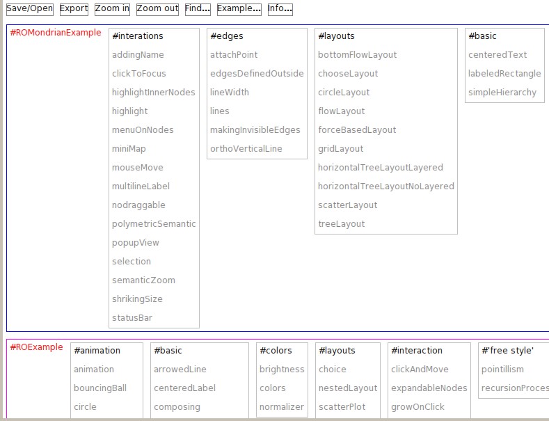Image resolution: width=549 pixels, height=421 pixels.
Task: Click the Zoom in button
Action: coord(112,9)
